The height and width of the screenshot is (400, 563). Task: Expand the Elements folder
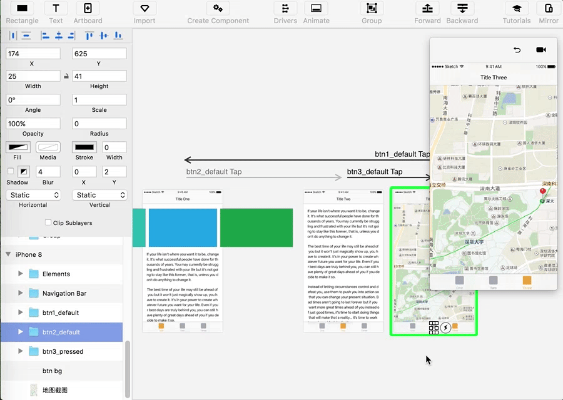21,274
